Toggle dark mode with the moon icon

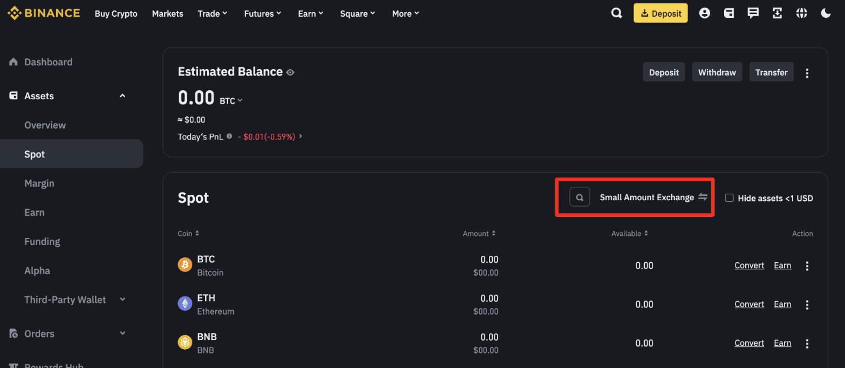coord(826,13)
